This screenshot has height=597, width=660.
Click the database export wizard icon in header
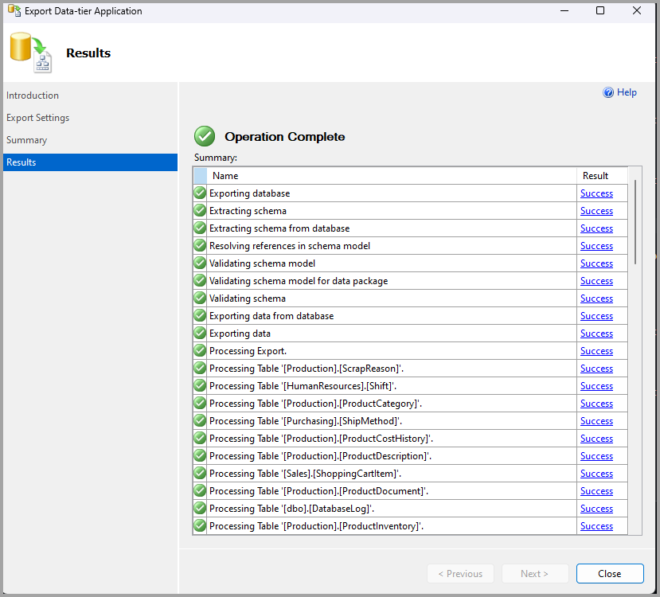tap(30, 53)
